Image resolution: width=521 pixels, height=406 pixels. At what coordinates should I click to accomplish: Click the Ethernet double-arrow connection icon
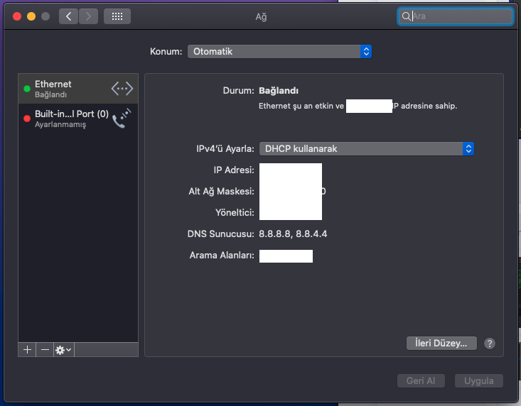coord(122,89)
